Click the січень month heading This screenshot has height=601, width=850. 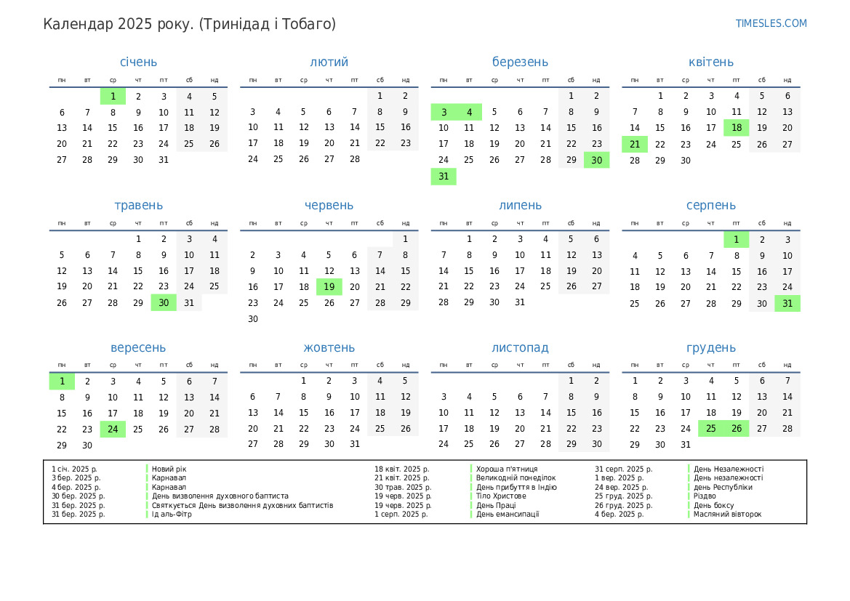(x=138, y=62)
